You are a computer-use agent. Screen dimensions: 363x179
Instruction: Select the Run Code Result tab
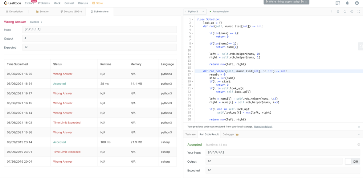click(209, 134)
